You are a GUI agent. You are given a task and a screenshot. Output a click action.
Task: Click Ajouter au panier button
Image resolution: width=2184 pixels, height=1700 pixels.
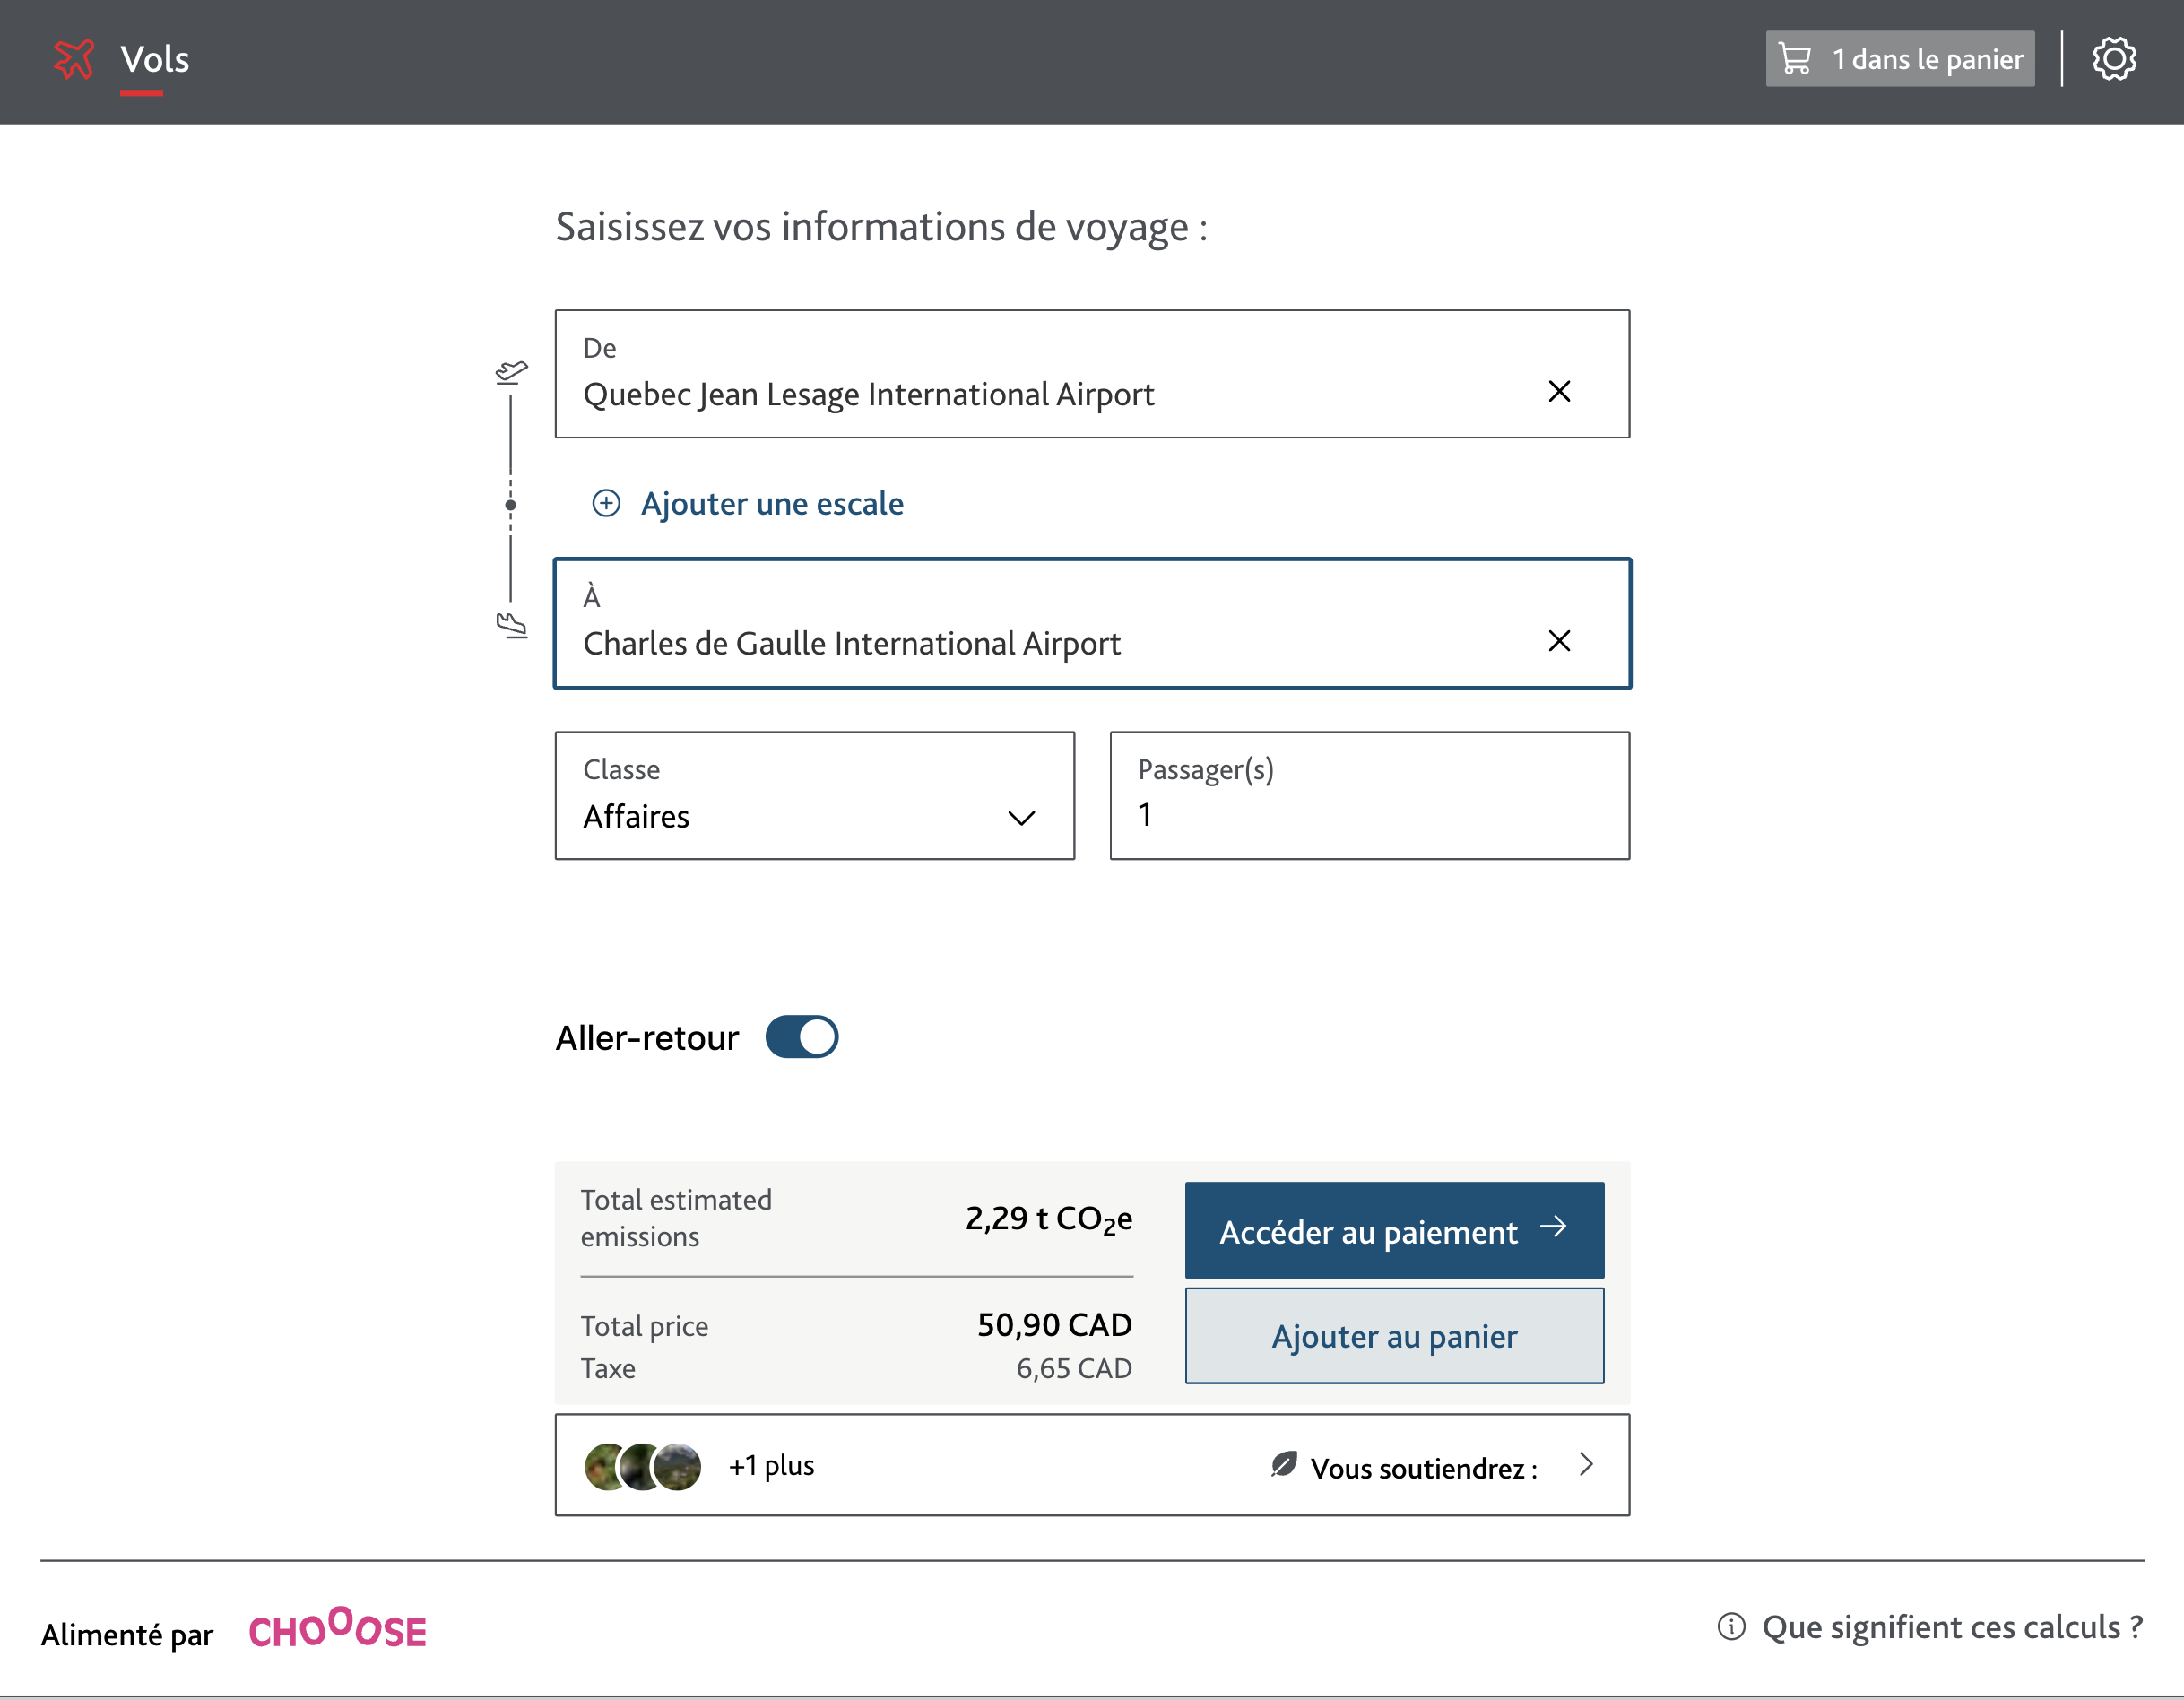click(1394, 1336)
